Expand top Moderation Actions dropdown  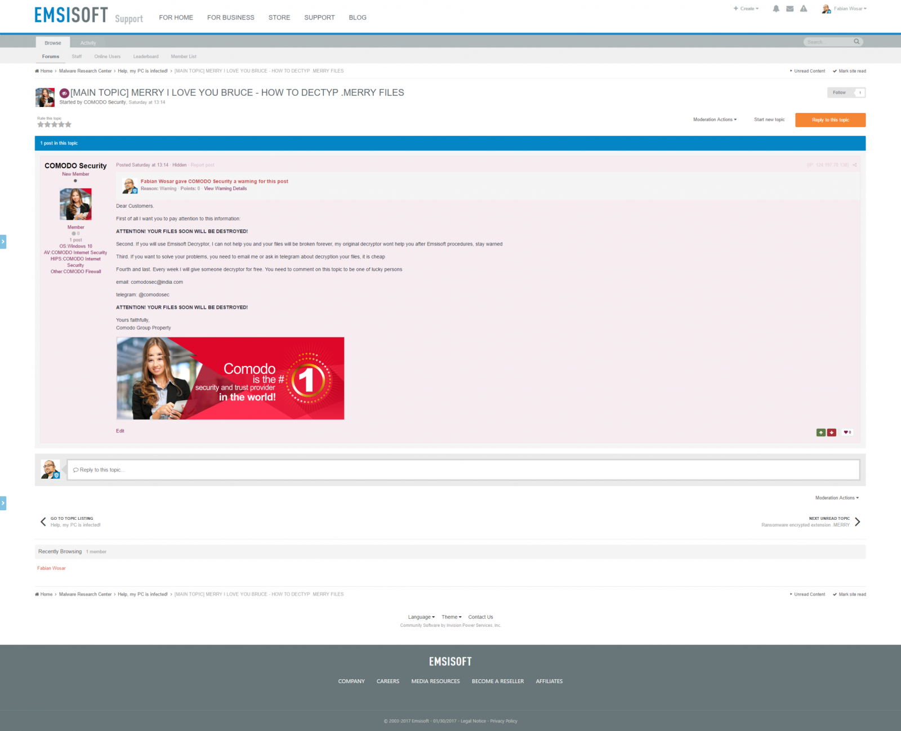715,119
